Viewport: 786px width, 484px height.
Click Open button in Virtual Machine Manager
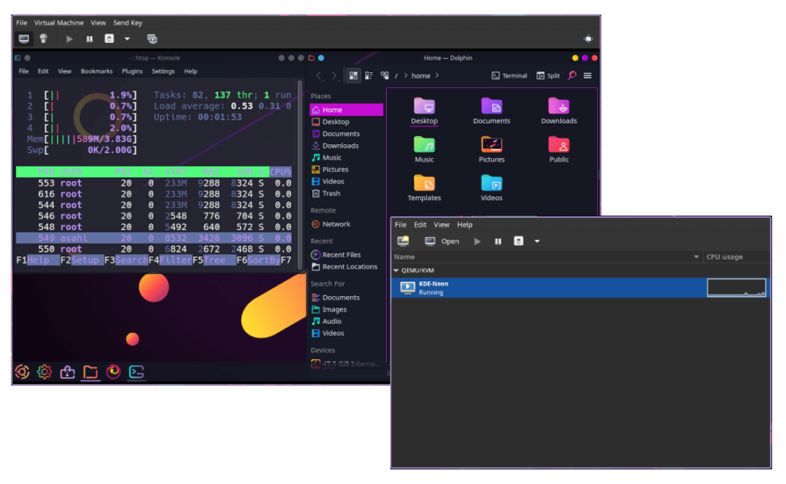(x=441, y=241)
